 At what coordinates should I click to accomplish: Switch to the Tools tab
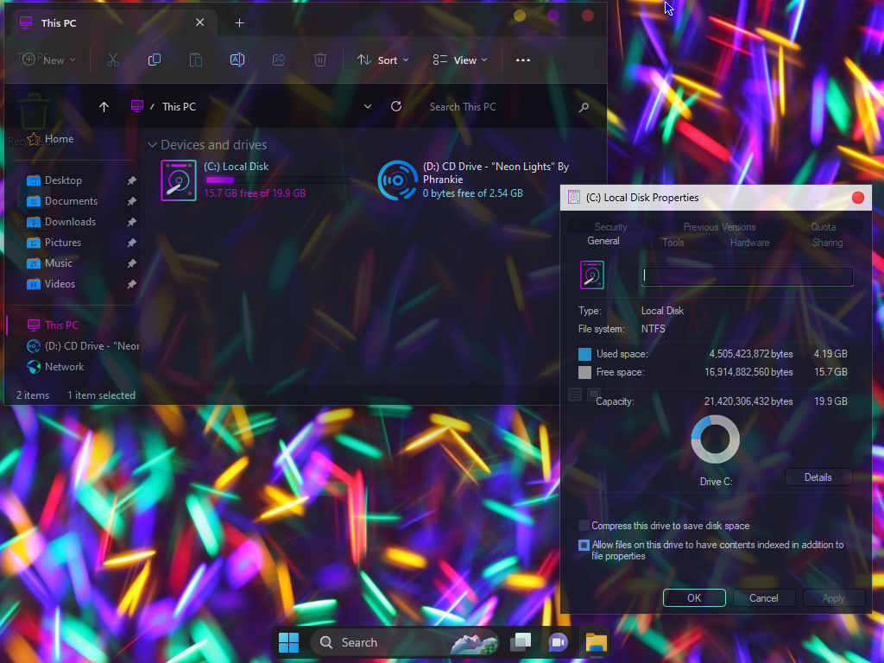[672, 243]
